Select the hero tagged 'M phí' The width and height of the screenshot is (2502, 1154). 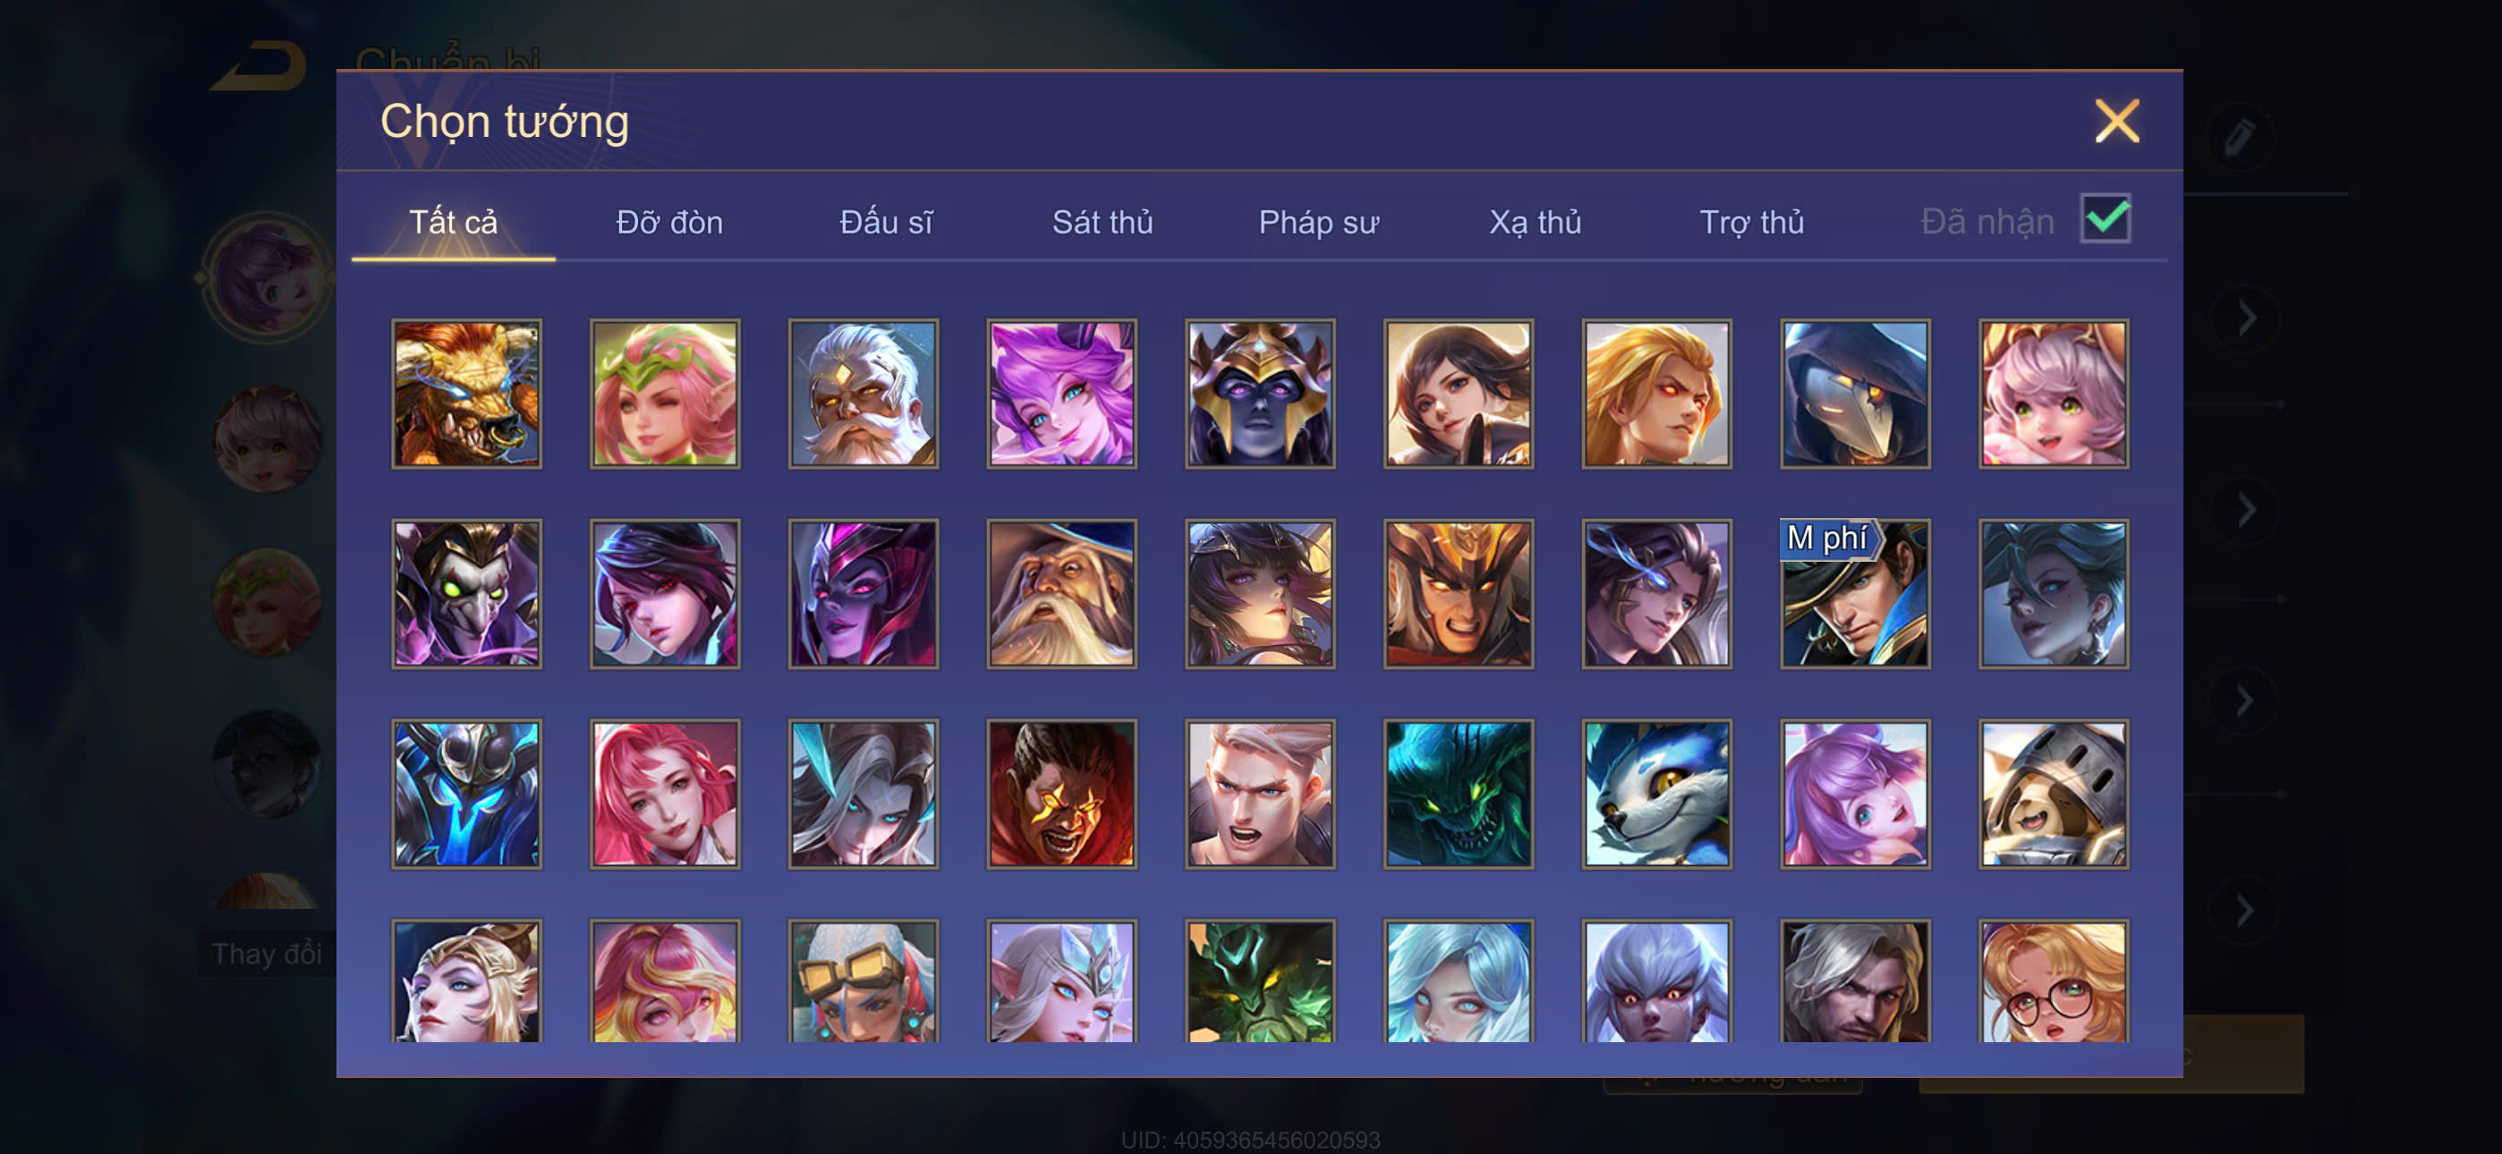1855,593
